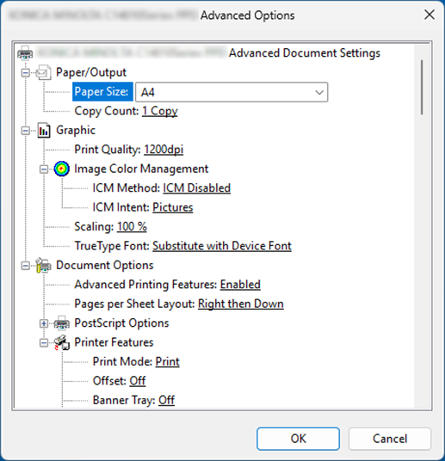Click the printer icon beside Advanced Document Settings
The image size is (445, 461).
pyautogui.click(x=25, y=53)
